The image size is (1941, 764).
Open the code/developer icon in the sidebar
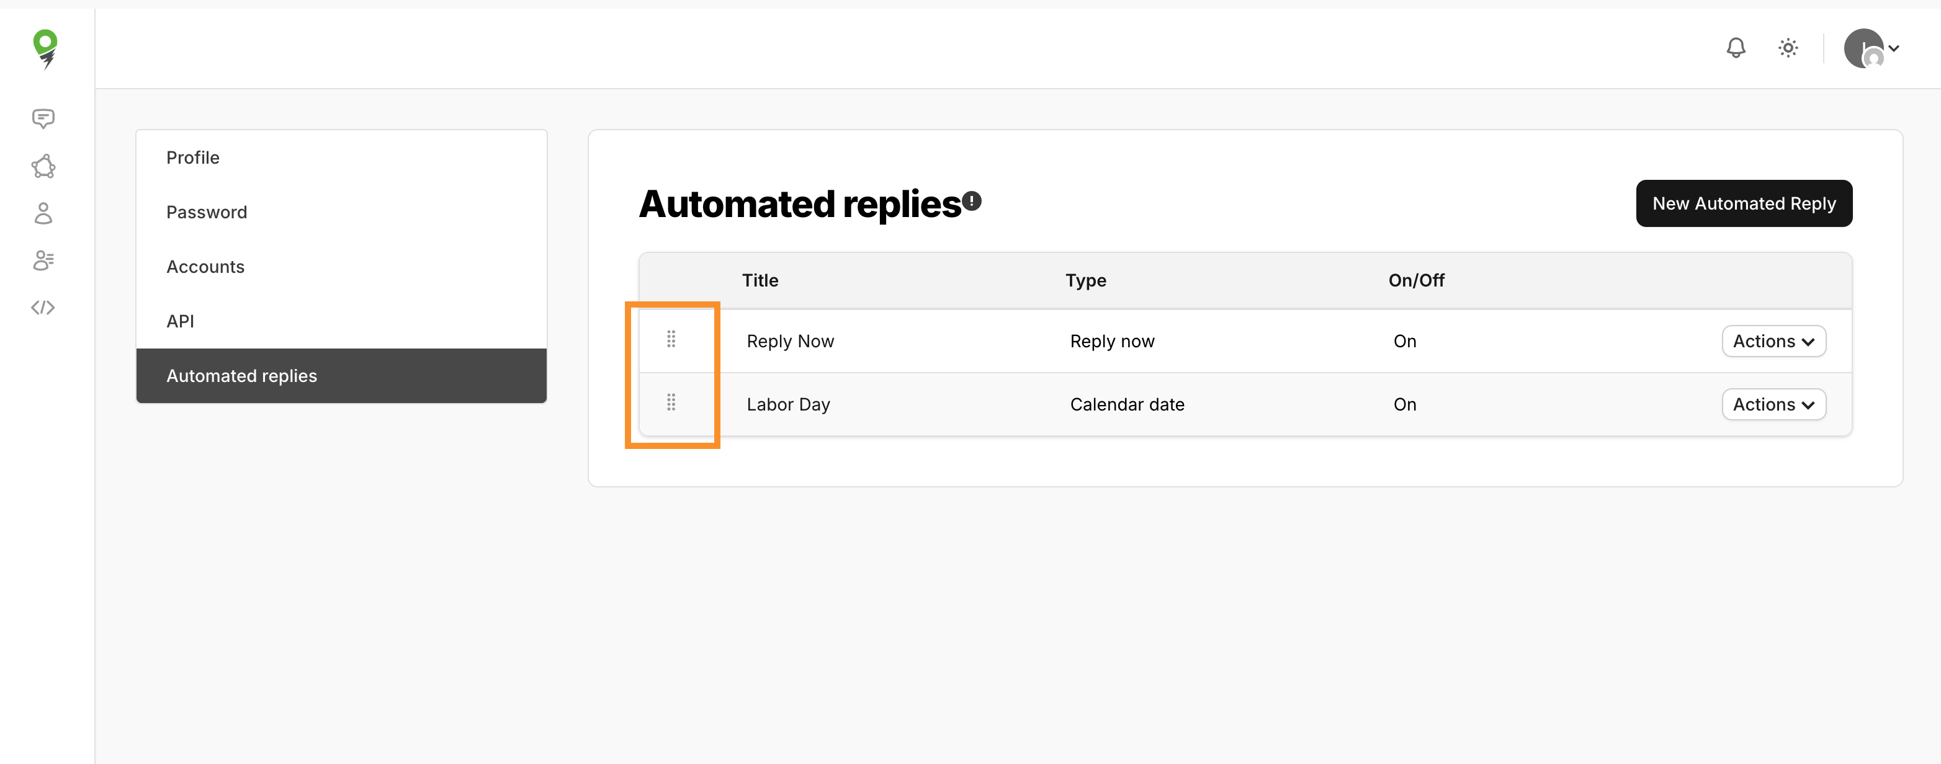point(43,306)
